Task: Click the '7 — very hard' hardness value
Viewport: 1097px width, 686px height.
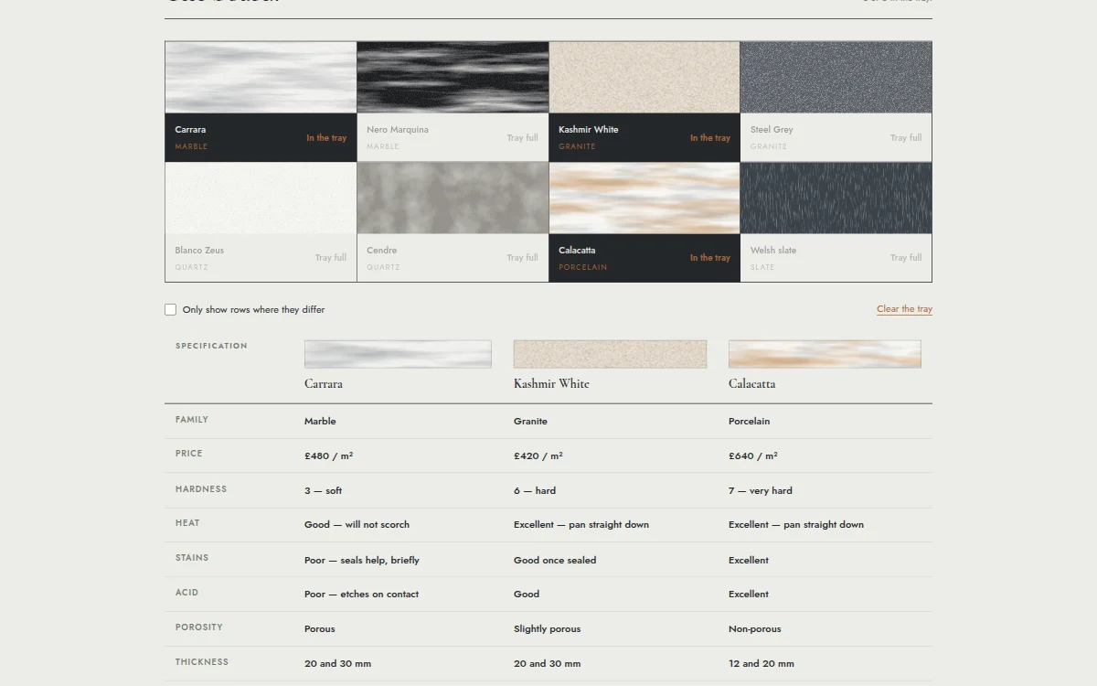Action: click(x=761, y=491)
